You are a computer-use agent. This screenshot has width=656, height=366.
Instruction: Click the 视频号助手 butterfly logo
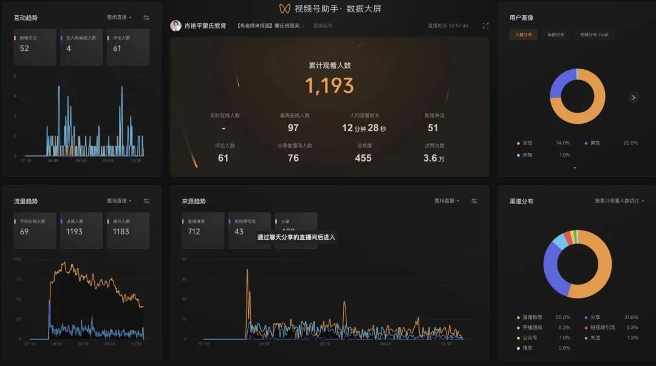point(285,8)
